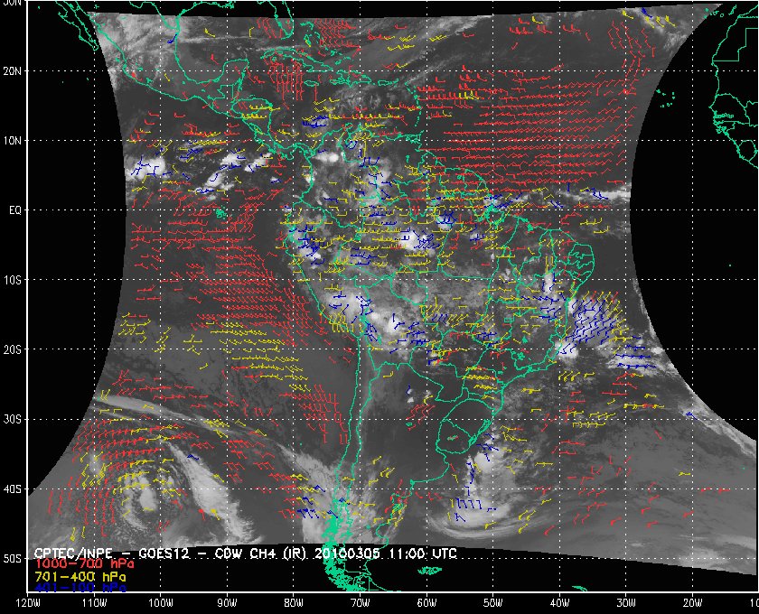Click the '60W' longitude label
This screenshot has height=614, width=759.
coord(426,603)
